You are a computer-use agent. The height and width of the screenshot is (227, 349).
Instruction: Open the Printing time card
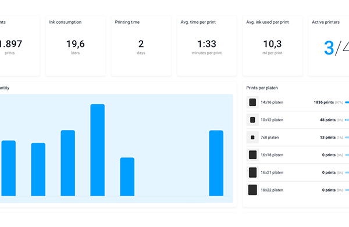coord(141,46)
